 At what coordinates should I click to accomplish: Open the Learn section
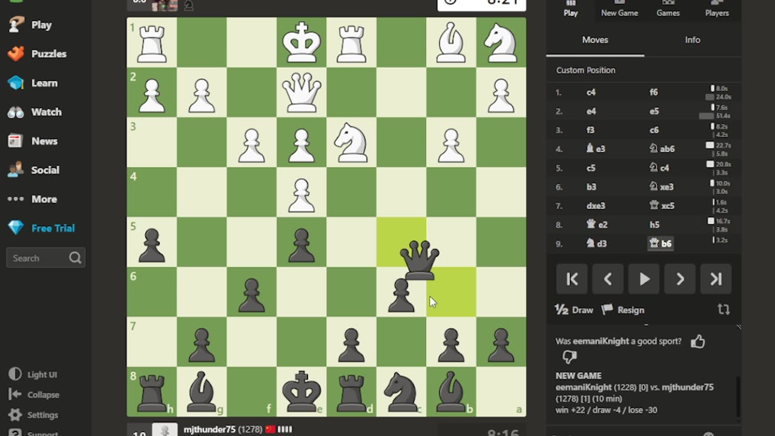coord(32,83)
